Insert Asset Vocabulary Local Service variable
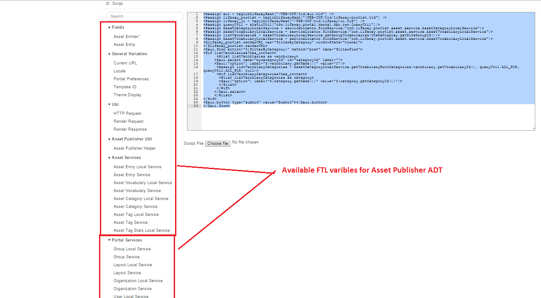This screenshot has width=541, height=298. click(142, 182)
